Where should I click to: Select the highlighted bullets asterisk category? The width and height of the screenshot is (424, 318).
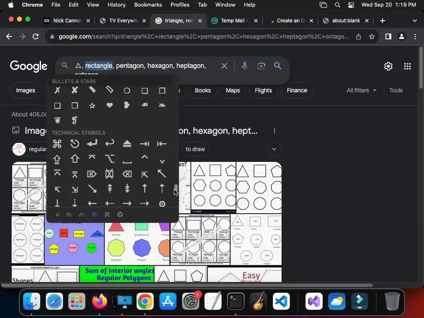pos(94,214)
